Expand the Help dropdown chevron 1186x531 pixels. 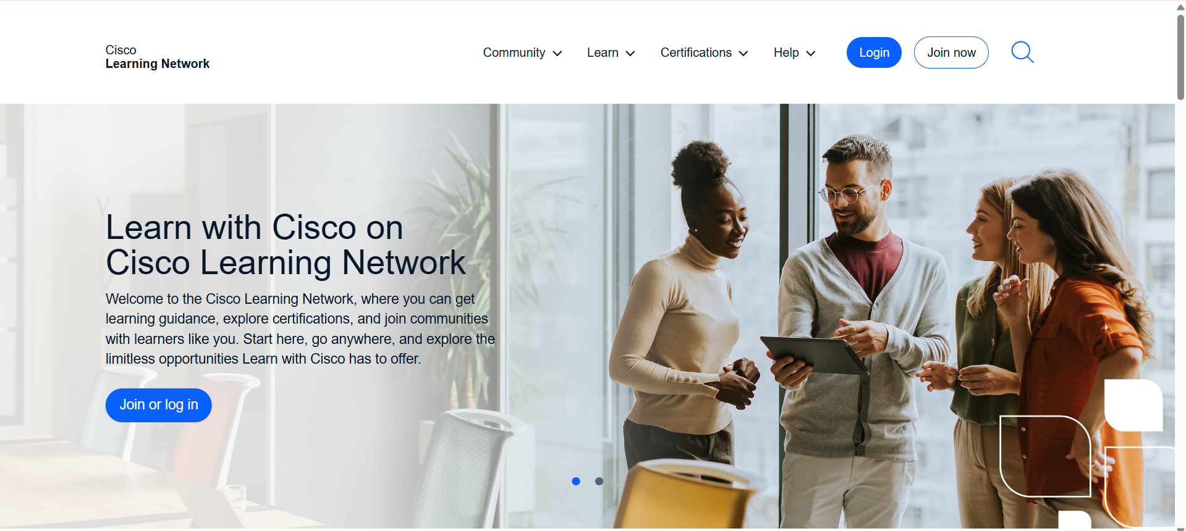[811, 54]
